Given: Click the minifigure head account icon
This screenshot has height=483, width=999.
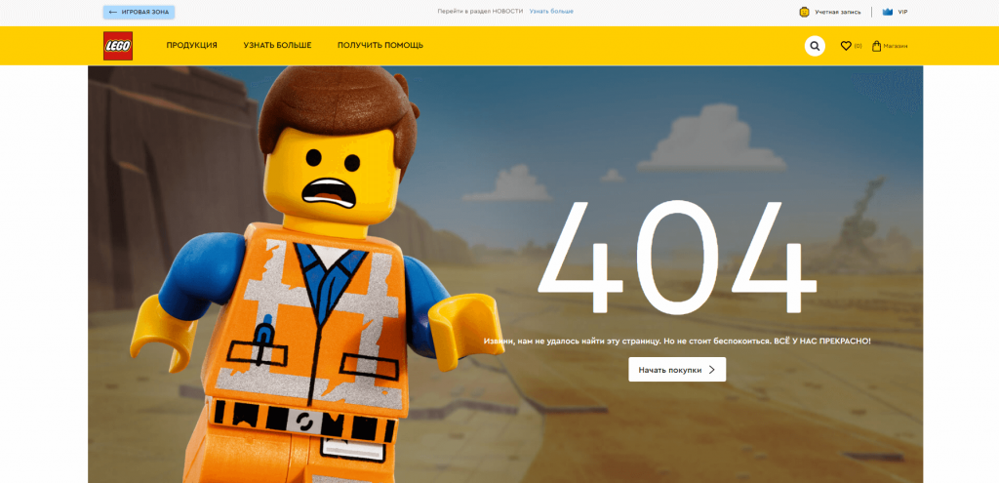Looking at the screenshot, I should 804,12.
